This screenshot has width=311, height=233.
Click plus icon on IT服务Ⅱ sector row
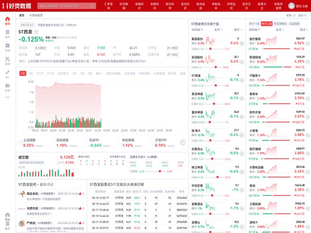[308, 80]
